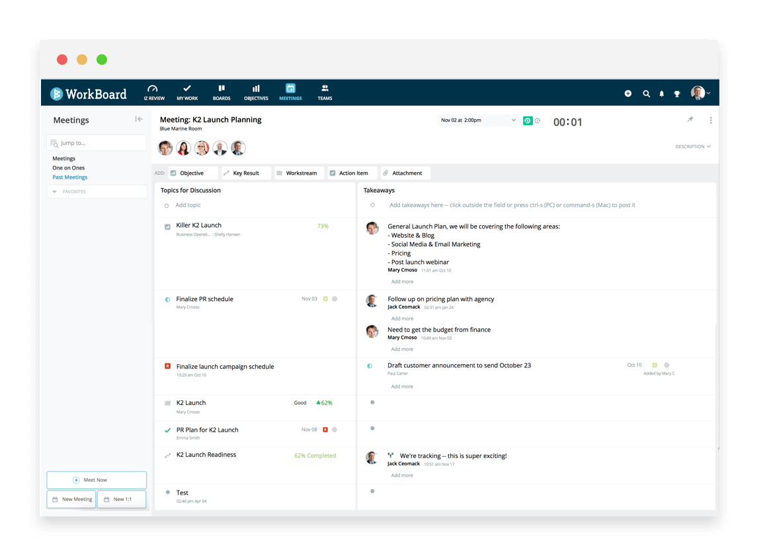
Task: Open search using the magnifying glass icon
Action: point(646,93)
